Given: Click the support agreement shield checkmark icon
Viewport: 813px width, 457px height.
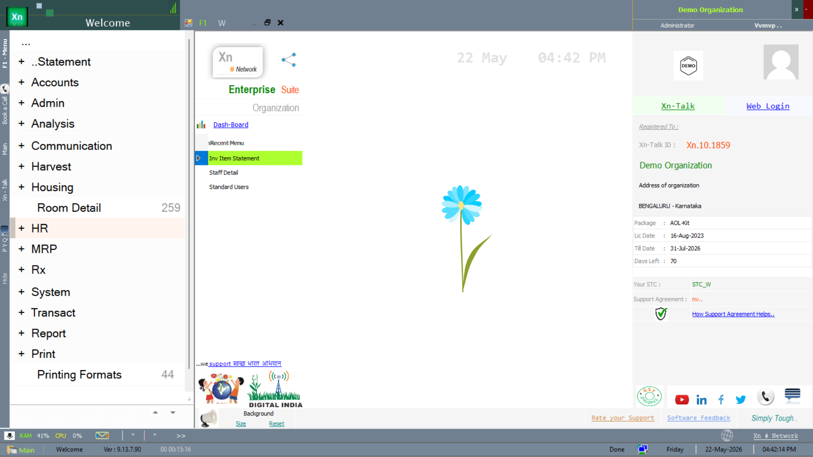Looking at the screenshot, I should [661, 314].
